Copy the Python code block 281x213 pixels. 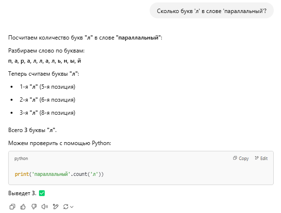point(241,158)
